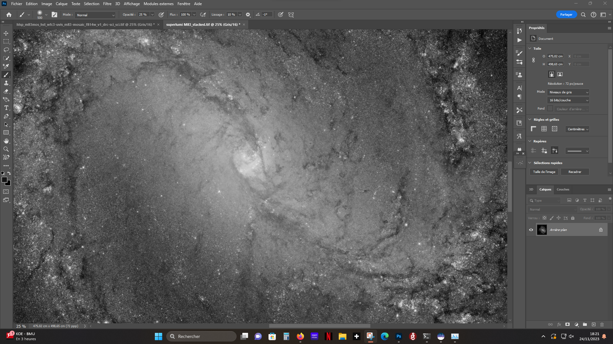This screenshot has height=344, width=613.
Task: Create a new layer with plus icon
Action: (x=594, y=325)
